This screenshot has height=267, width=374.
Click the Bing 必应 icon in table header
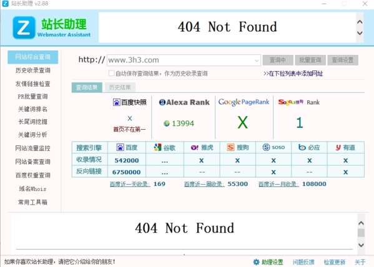(x=302, y=147)
